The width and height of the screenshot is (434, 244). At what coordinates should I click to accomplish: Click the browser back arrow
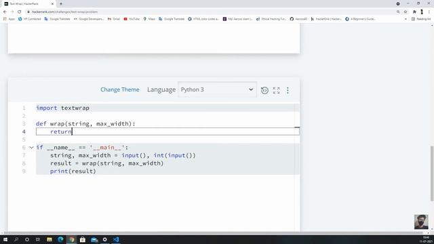[x=5, y=12]
